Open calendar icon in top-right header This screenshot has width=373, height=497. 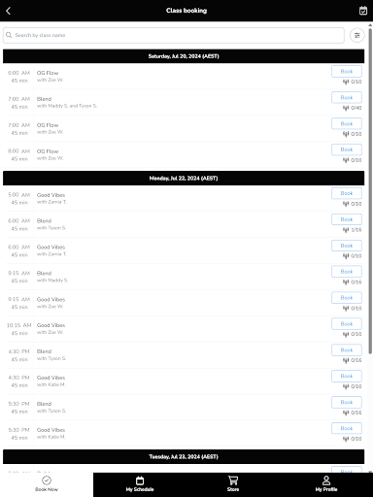[363, 11]
